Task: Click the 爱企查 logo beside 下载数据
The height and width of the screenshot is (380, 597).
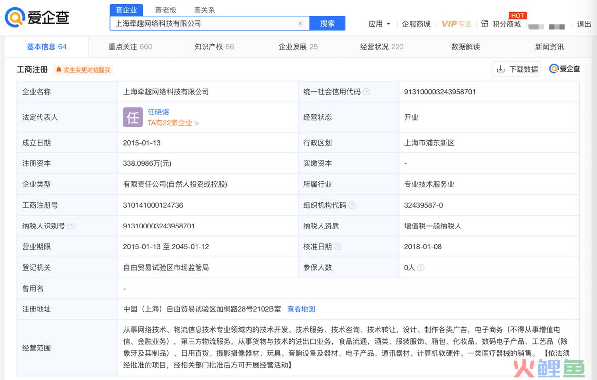Action: coord(564,69)
